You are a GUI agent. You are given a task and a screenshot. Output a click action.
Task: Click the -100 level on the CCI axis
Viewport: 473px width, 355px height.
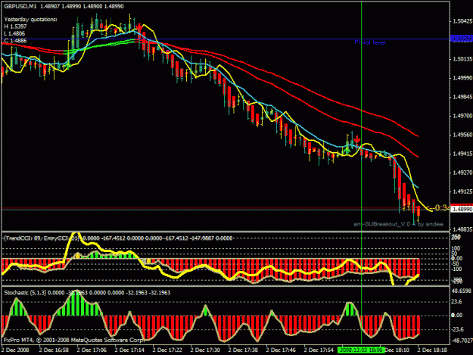point(456,269)
